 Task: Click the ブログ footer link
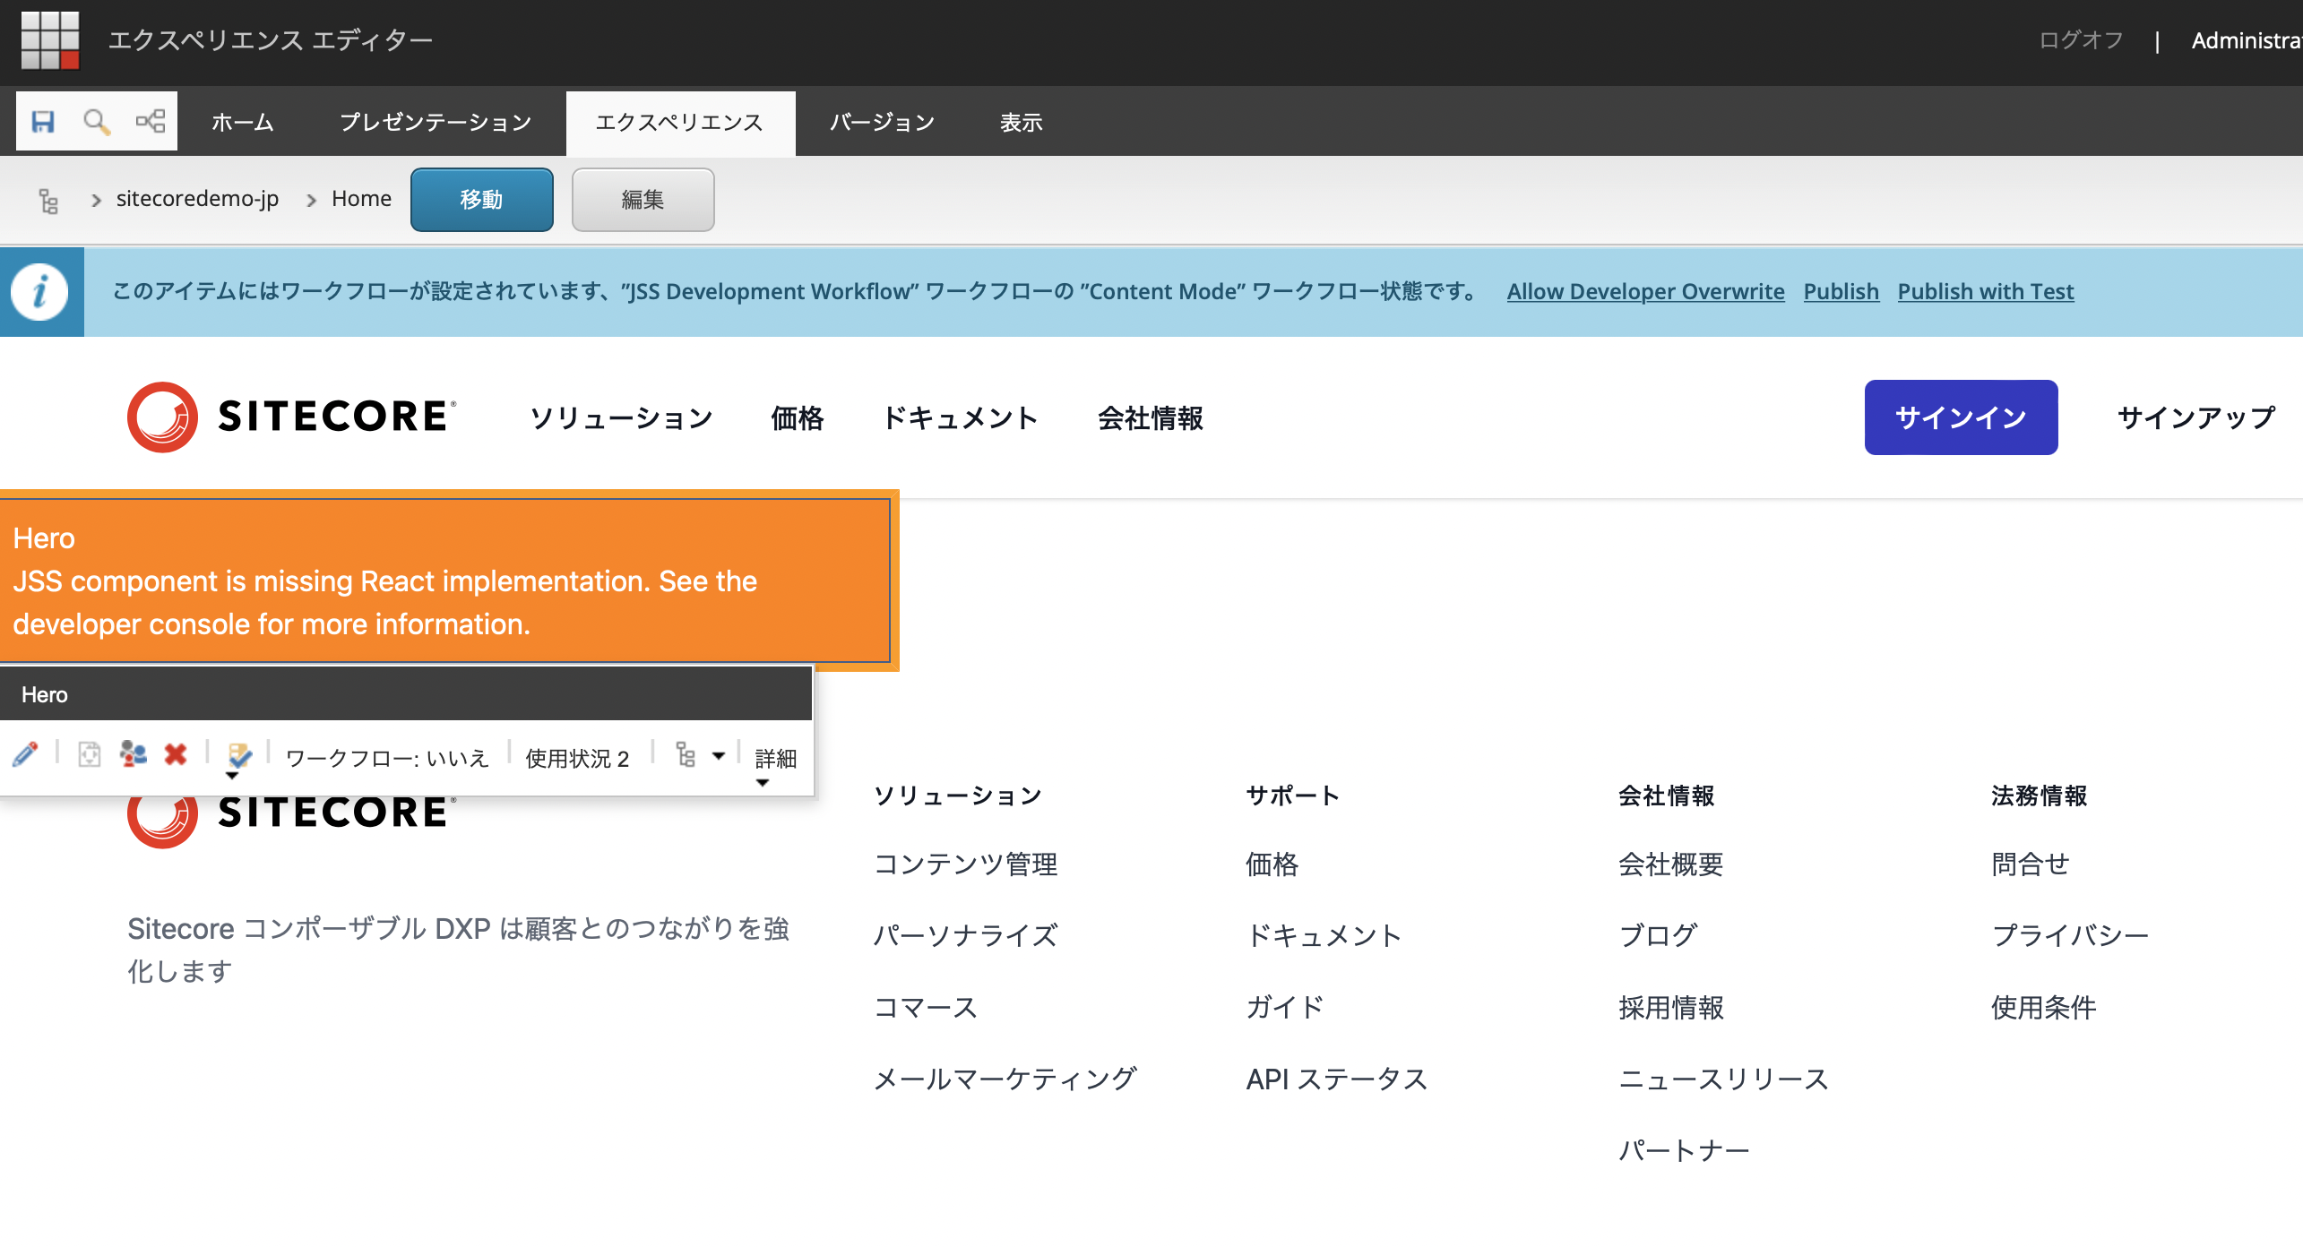[x=1658, y=935]
